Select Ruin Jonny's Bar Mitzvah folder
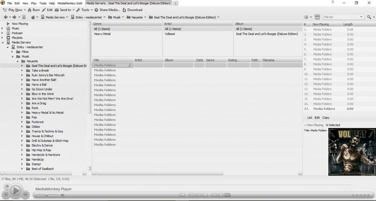The height and width of the screenshot is (201, 376). point(48,75)
